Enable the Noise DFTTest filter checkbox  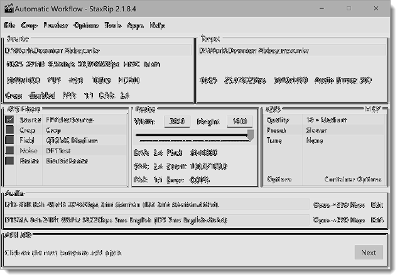pyautogui.click(x=9, y=150)
